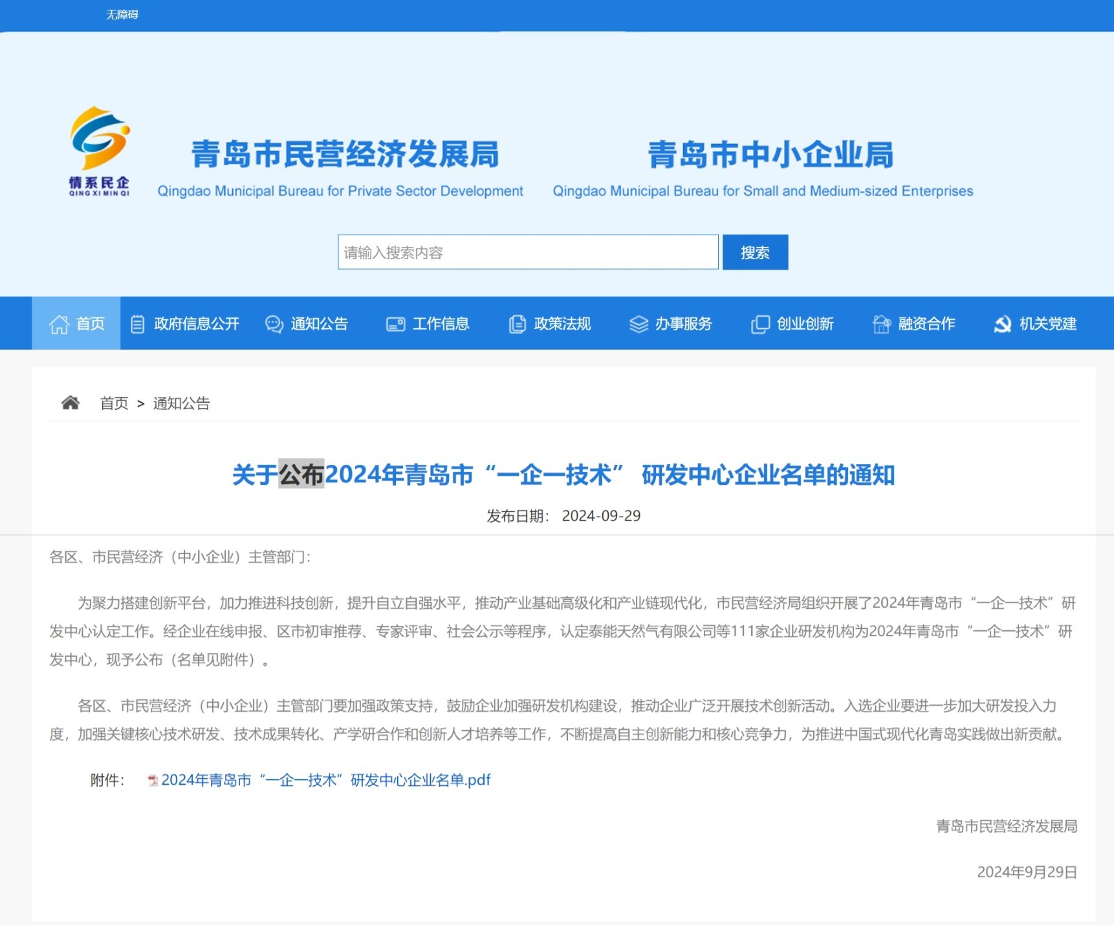Select the 首页 home icon in the navigation bar

tap(60, 323)
